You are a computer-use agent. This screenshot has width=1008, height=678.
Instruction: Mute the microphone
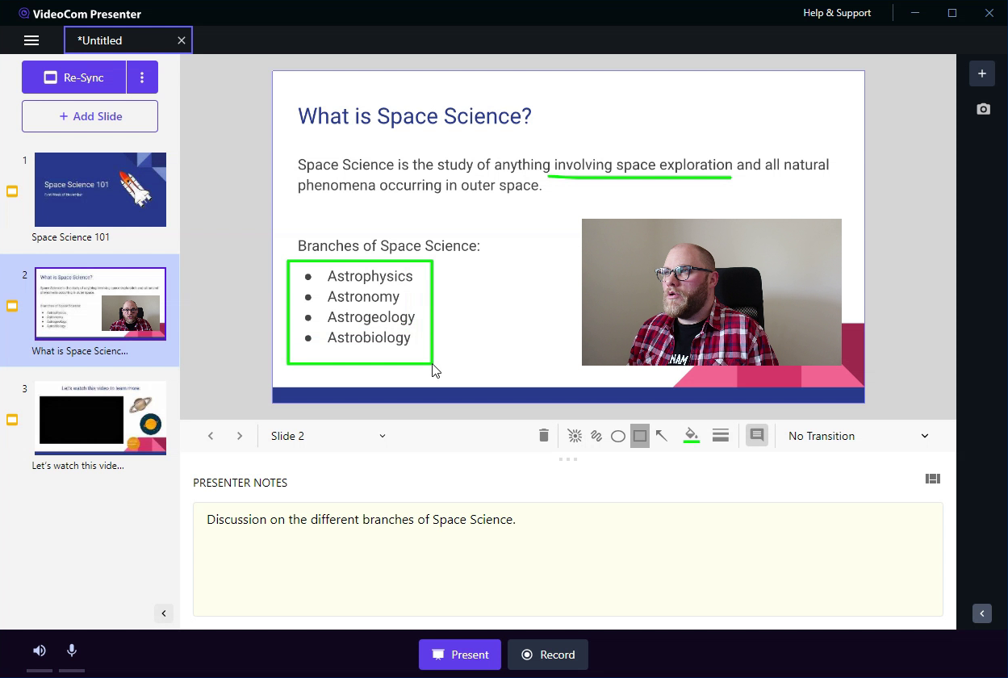coord(72,651)
